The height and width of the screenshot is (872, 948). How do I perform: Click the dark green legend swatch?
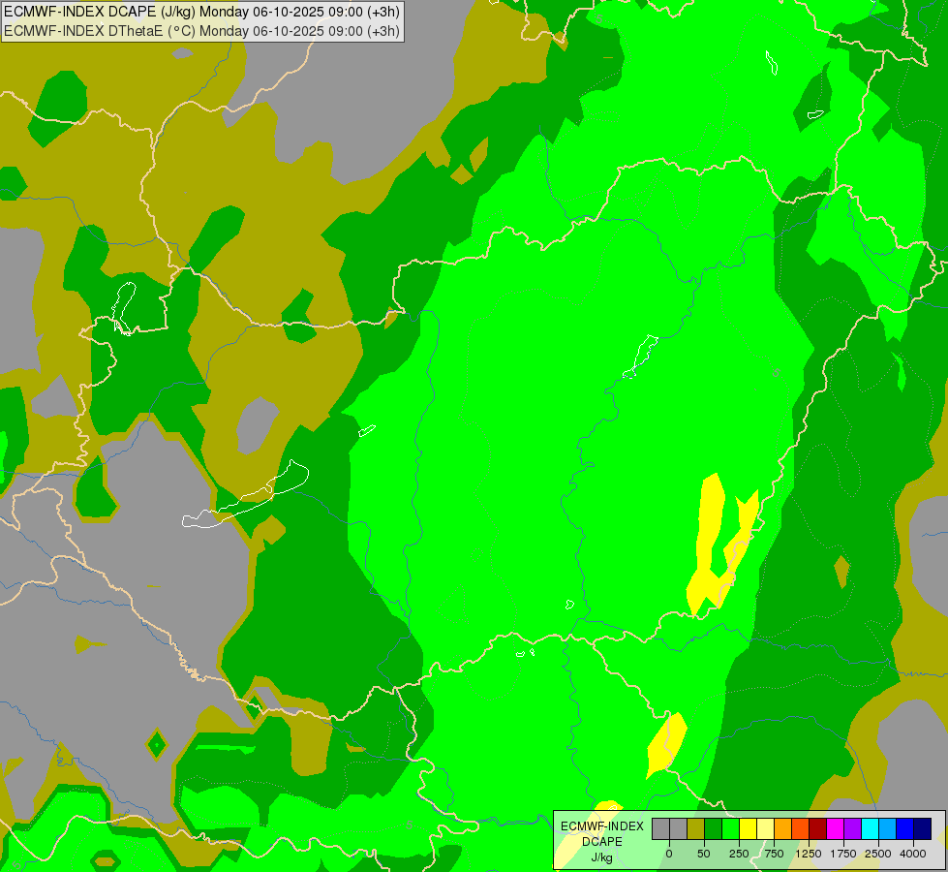[x=714, y=829]
